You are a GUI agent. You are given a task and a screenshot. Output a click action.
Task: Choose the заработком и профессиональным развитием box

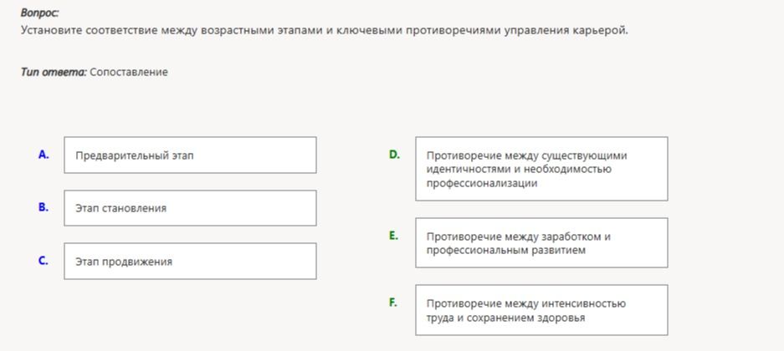(x=541, y=242)
